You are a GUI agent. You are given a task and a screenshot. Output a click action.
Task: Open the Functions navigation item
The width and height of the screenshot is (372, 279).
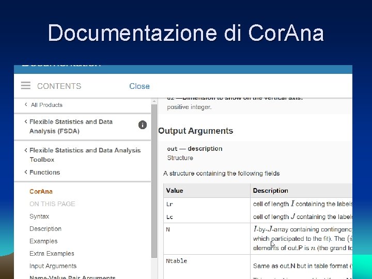pos(44,172)
